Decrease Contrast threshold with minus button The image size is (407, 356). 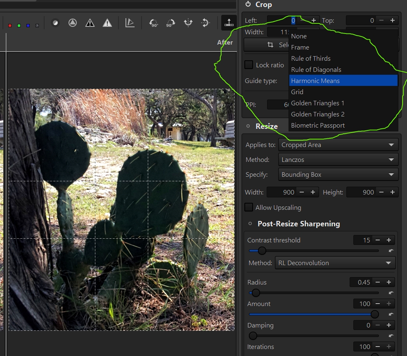[378, 240]
